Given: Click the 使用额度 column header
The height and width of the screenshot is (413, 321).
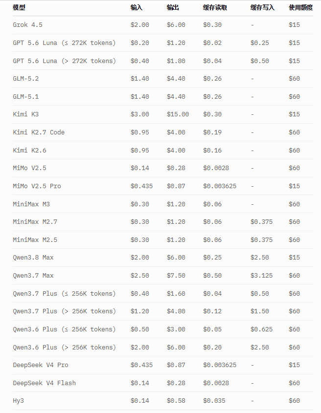Looking at the screenshot, I should click(300, 8).
